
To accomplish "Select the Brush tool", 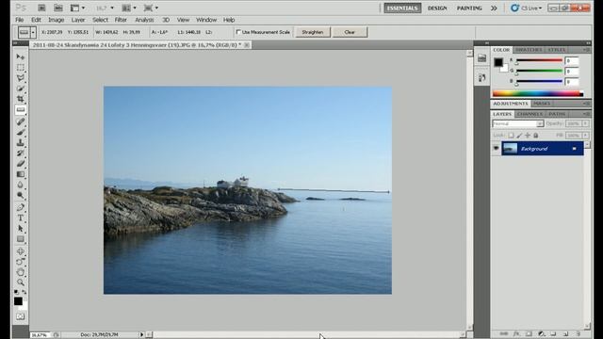I will click(21, 132).
